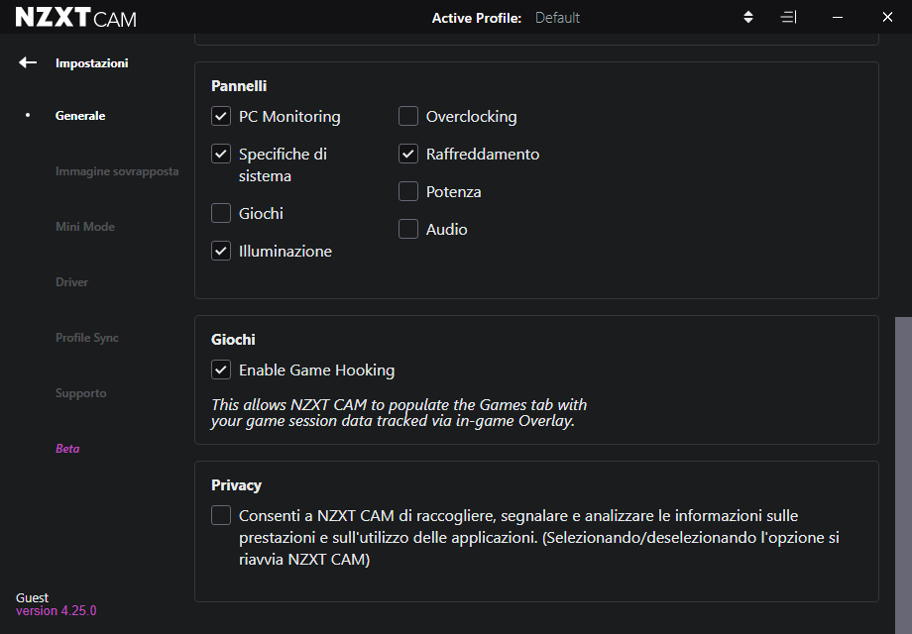Click the NZXT CAM logo
Image resolution: width=912 pixels, height=634 pixels.
point(75,18)
